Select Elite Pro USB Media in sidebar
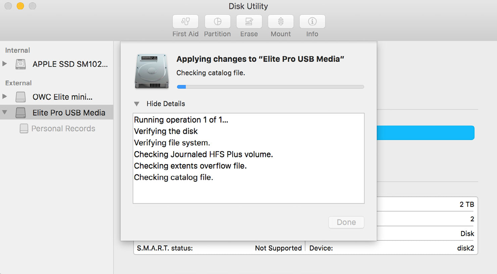Image resolution: width=497 pixels, height=274 pixels. pos(69,113)
